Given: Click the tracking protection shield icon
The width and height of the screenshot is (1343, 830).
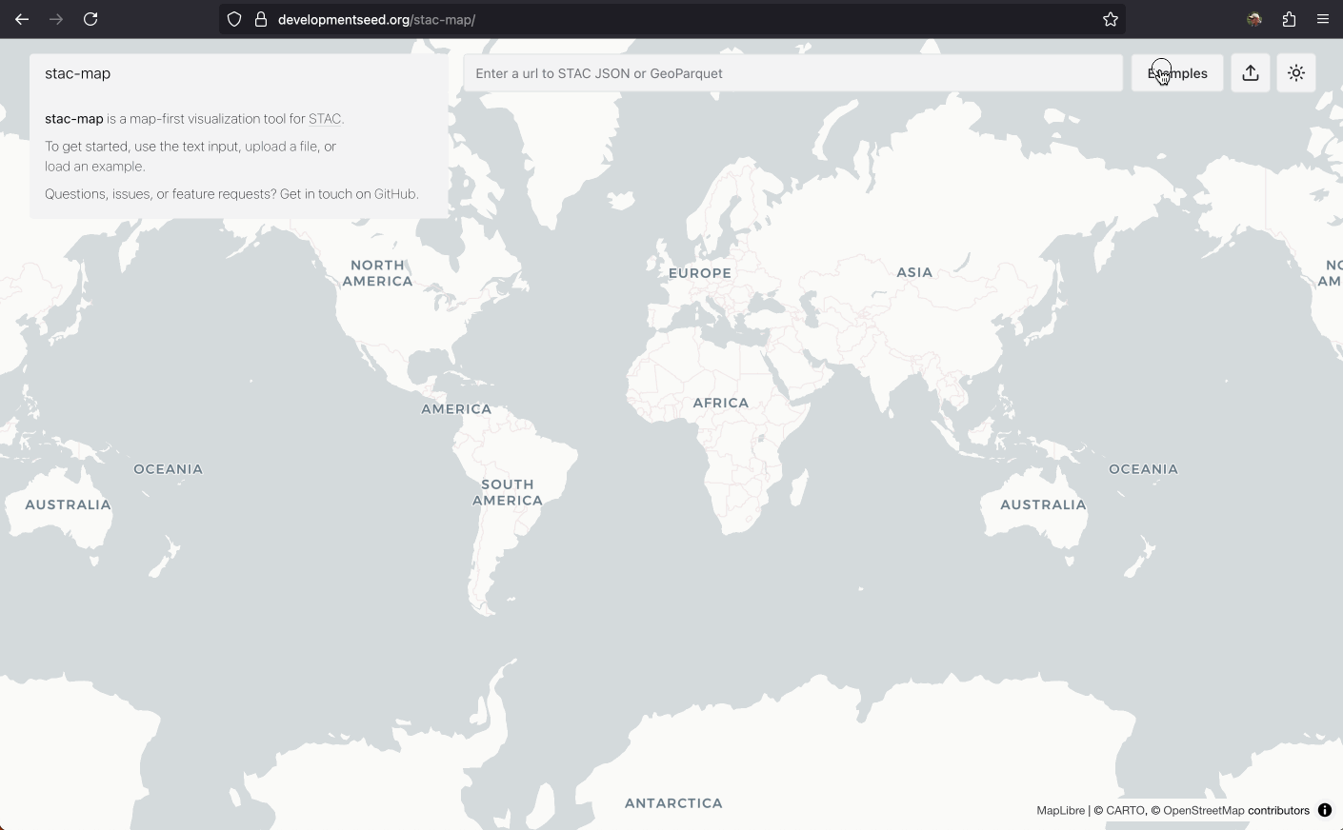Looking at the screenshot, I should point(234,19).
